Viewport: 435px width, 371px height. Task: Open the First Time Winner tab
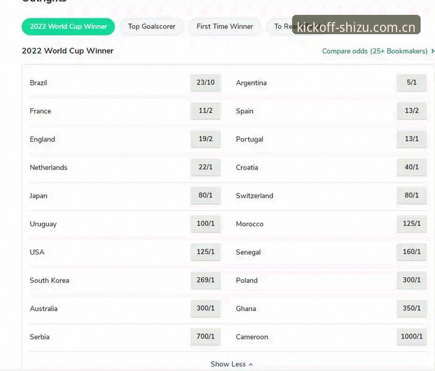[225, 27]
